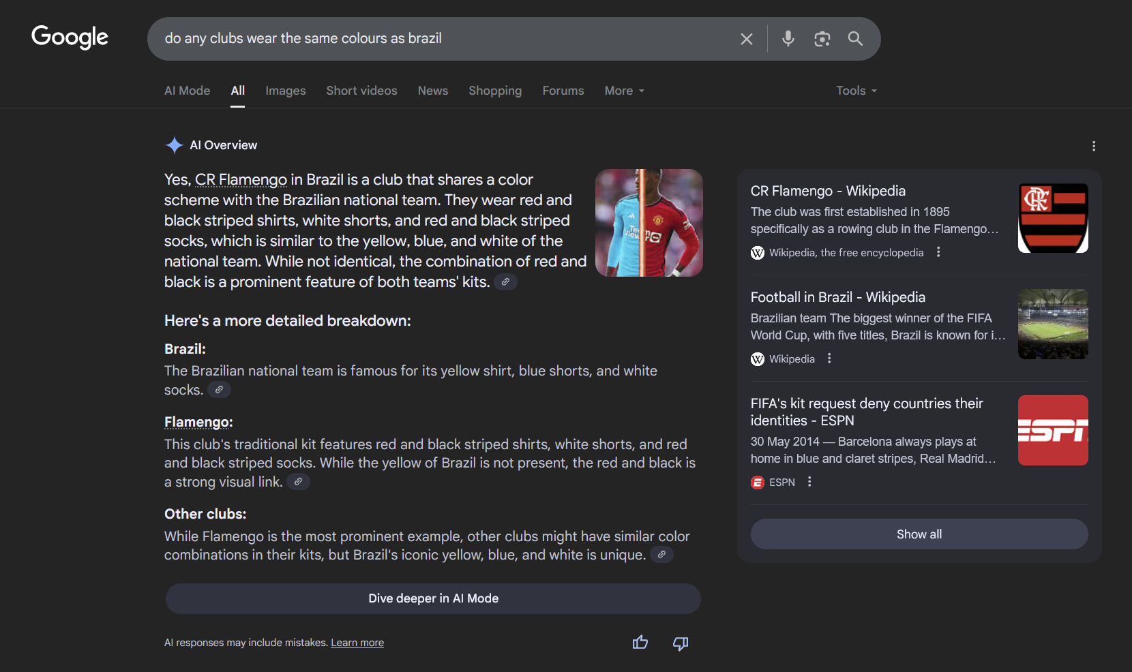Click source link icon after Flamengo description

click(298, 482)
